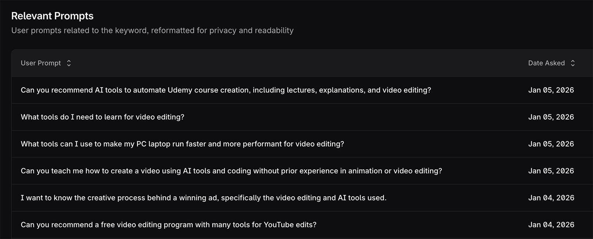593x239 pixels.
Task: Select the descending arrow on Date Asked sorter
Action: [573, 65]
